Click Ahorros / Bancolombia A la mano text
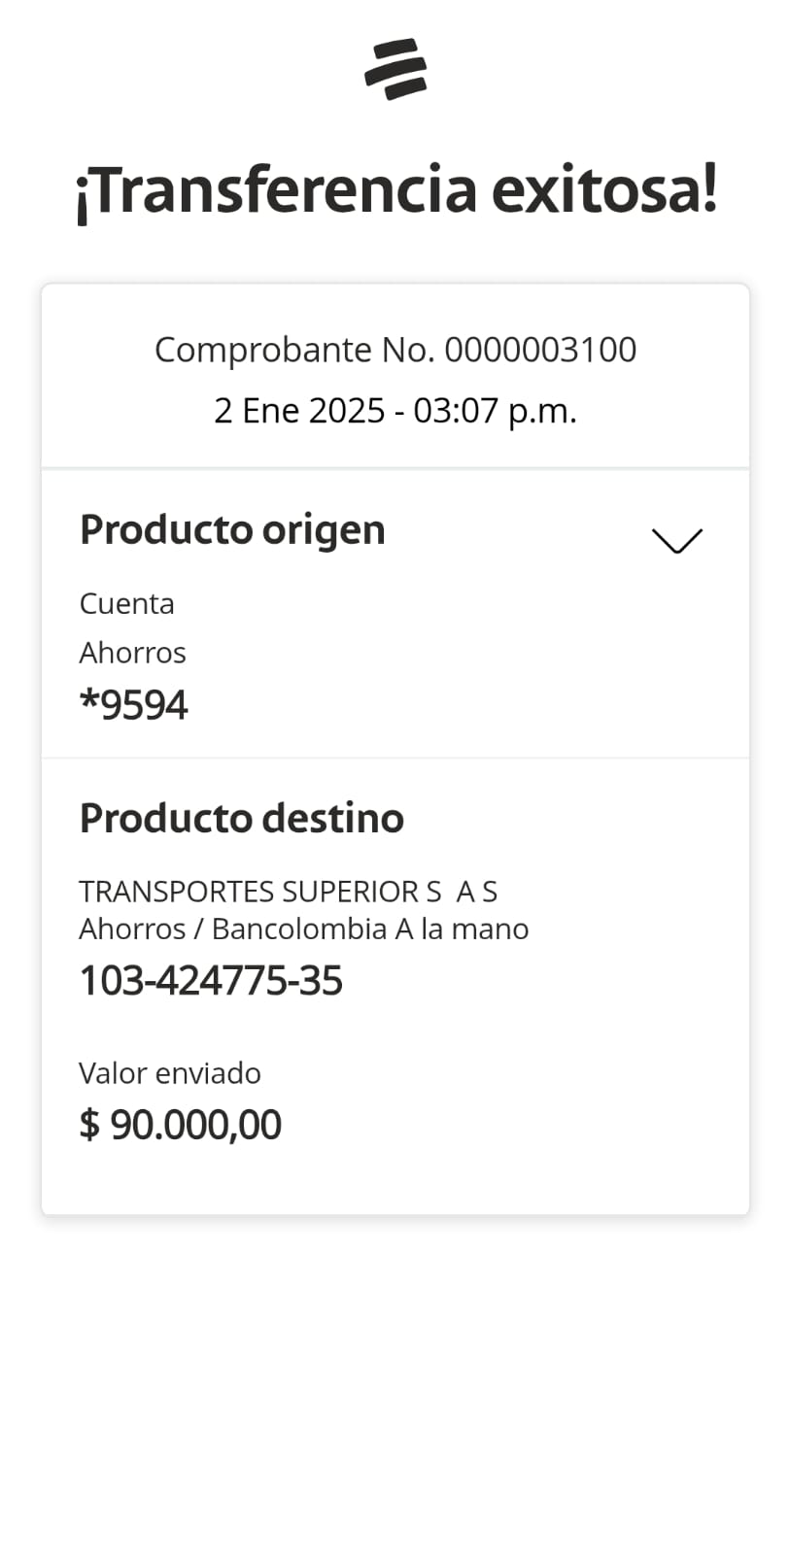The image size is (791, 1554). [303, 929]
